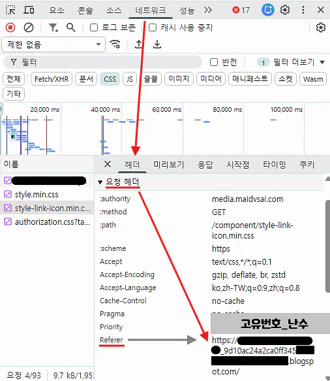The height and width of the screenshot is (381, 330).
Task: Clear the network log
Action: (29, 27)
